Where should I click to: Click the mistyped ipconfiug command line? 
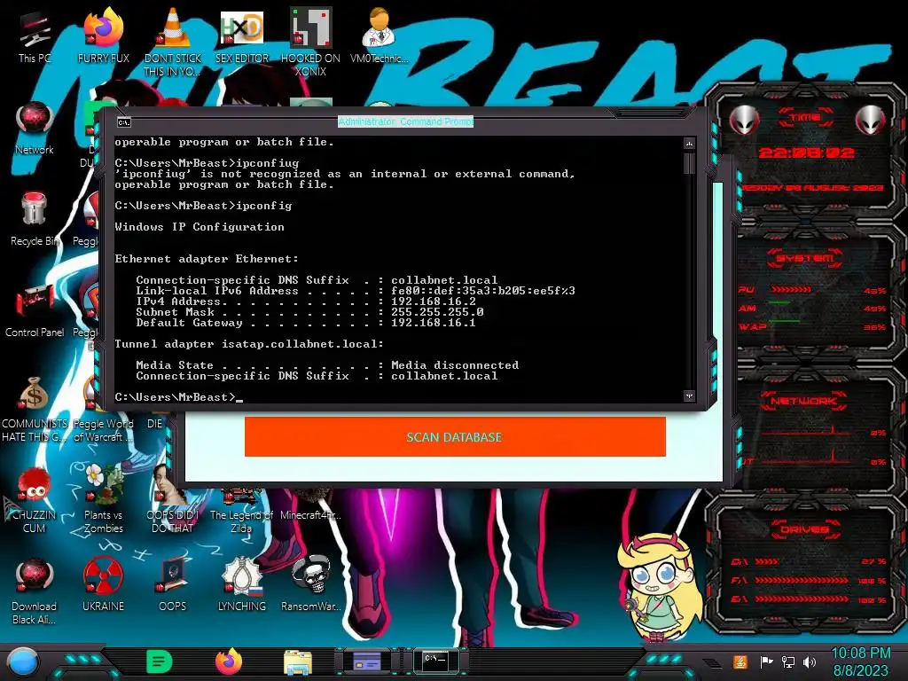(x=207, y=163)
